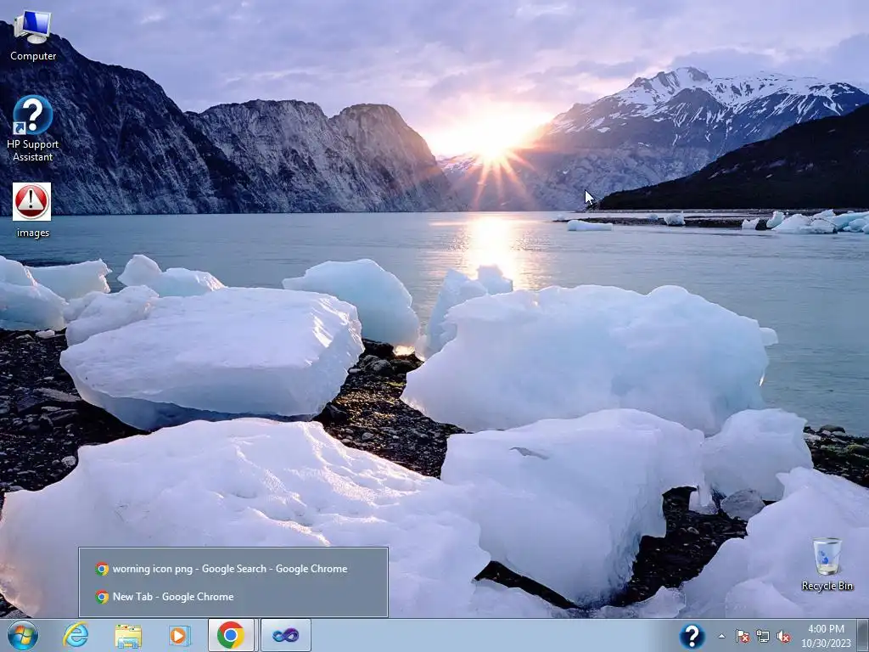
Task: Open the Action Center flag icon
Action: [742, 636]
